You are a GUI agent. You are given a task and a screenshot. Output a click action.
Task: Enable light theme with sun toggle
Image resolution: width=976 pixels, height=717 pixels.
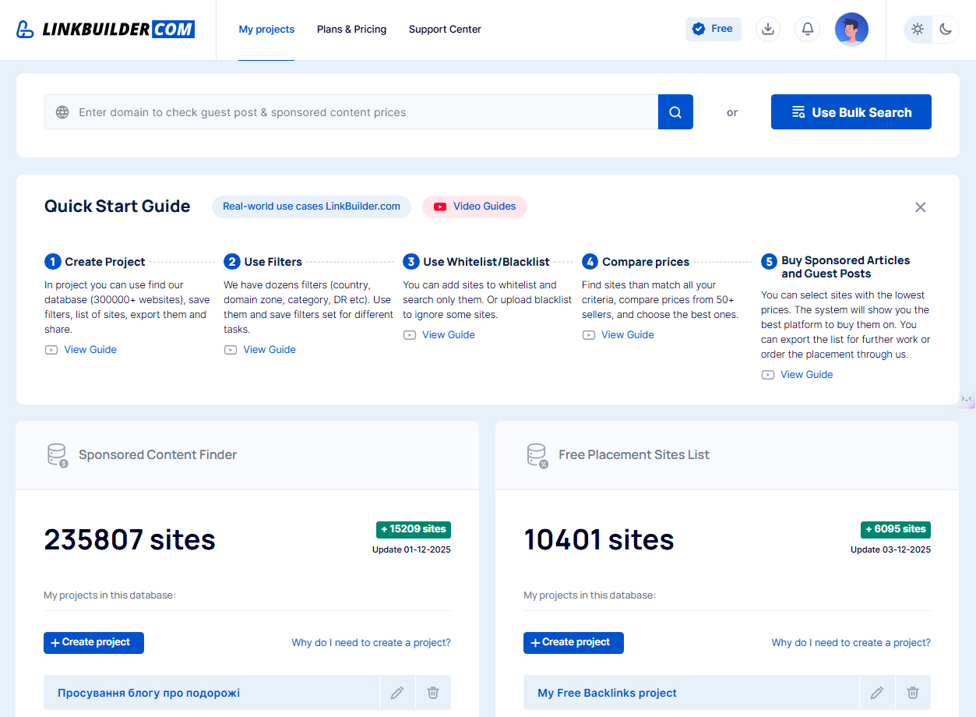(918, 29)
